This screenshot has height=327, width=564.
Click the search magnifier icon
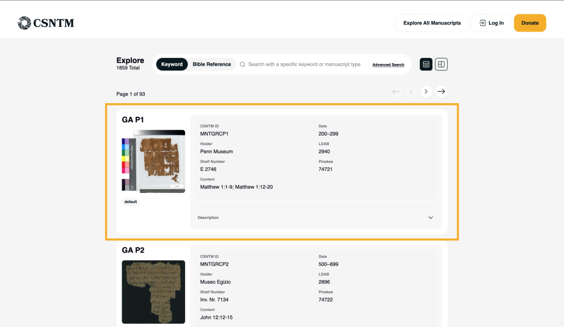242,65
